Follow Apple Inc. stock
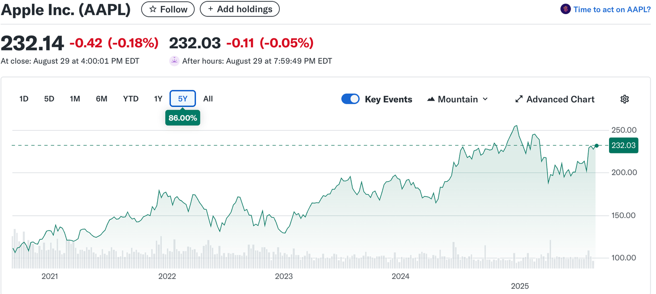Image resolution: width=656 pixels, height=294 pixels. (x=168, y=9)
